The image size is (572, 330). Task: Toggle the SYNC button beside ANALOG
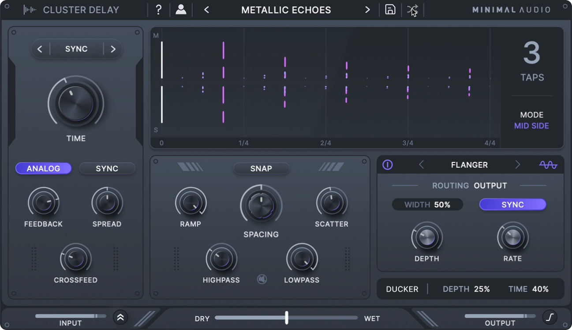point(107,169)
